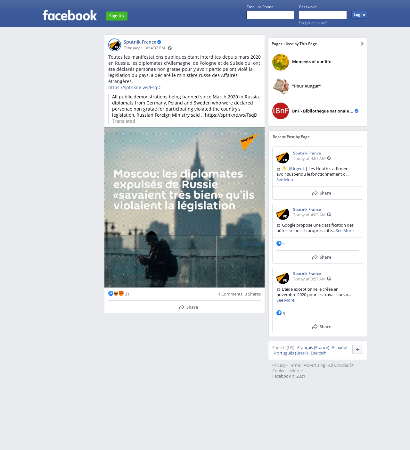View 3 Shares on main post

253,294
